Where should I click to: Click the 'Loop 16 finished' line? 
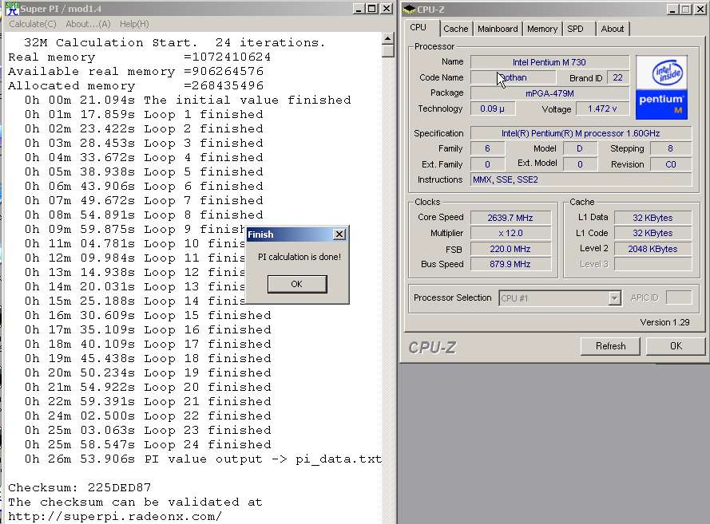click(x=148, y=329)
